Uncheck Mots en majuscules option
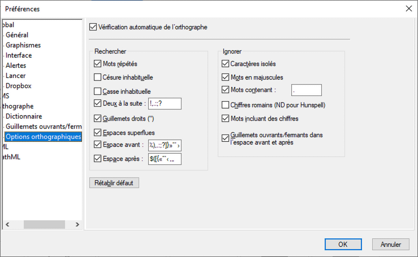This screenshot has width=418, height=257. [225, 77]
